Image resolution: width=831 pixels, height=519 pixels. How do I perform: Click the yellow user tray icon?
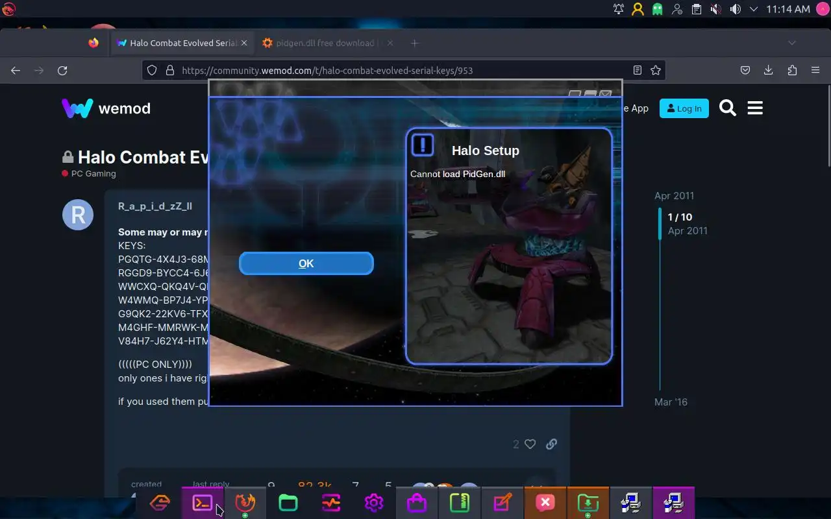[x=638, y=9]
